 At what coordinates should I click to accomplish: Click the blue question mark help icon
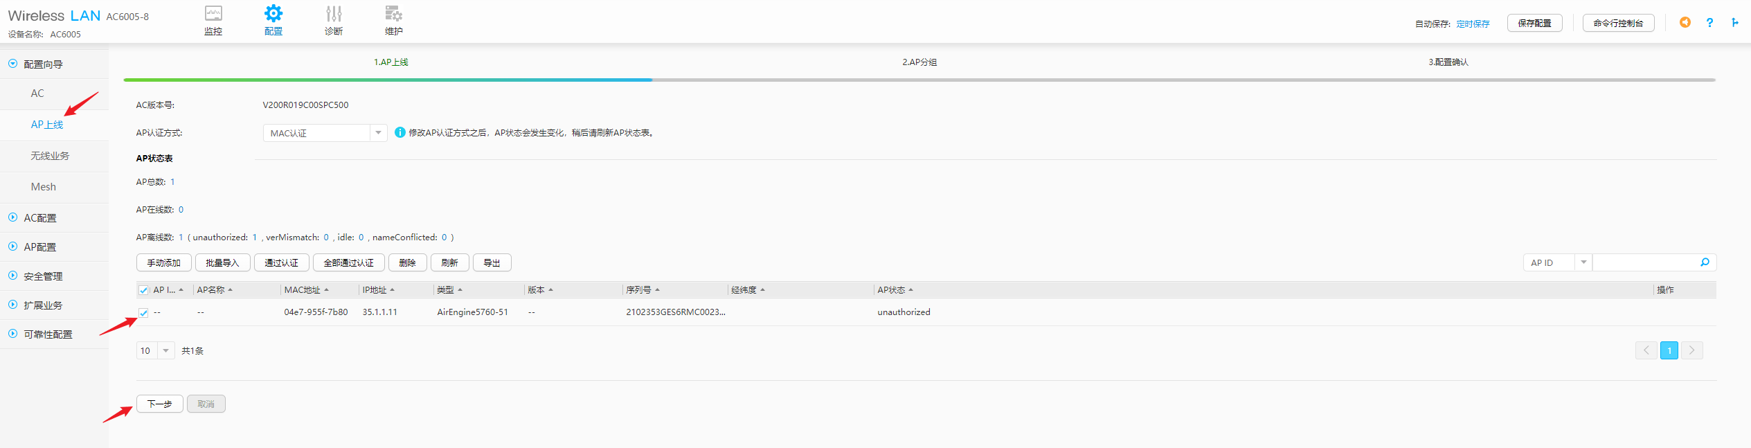point(1709,23)
